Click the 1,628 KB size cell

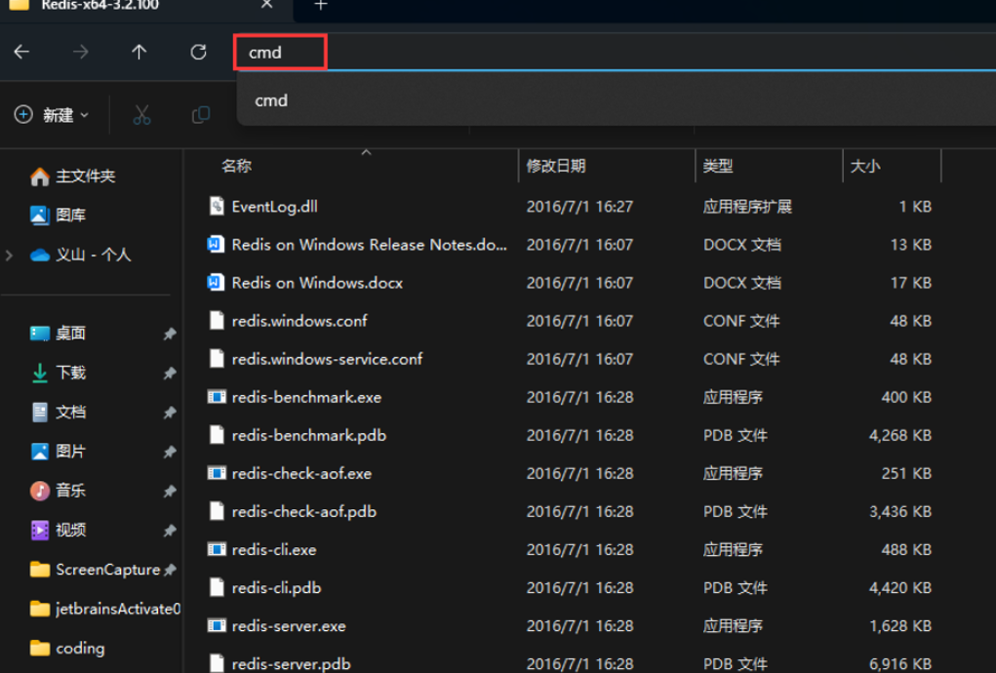900,626
